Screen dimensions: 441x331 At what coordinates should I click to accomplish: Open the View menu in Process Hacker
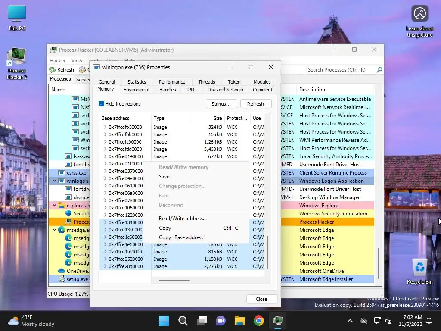pyautogui.click(x=77, y=60)
